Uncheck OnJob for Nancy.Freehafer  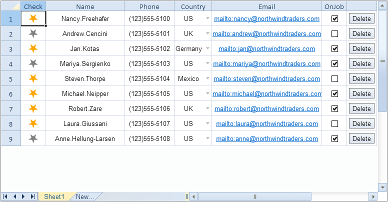(x=334, y=18)
